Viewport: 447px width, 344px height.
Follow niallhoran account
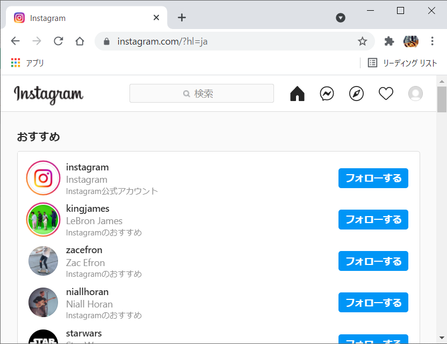[373, 303]
